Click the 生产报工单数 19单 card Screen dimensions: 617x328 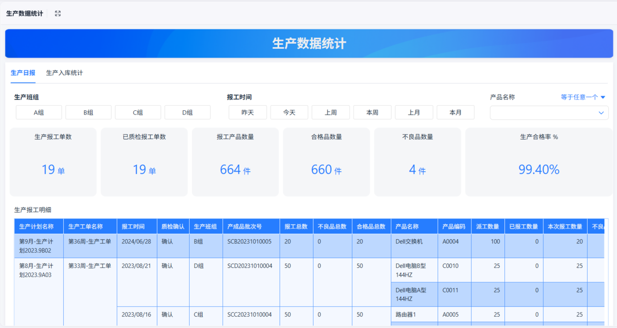[x=53, y=162]
